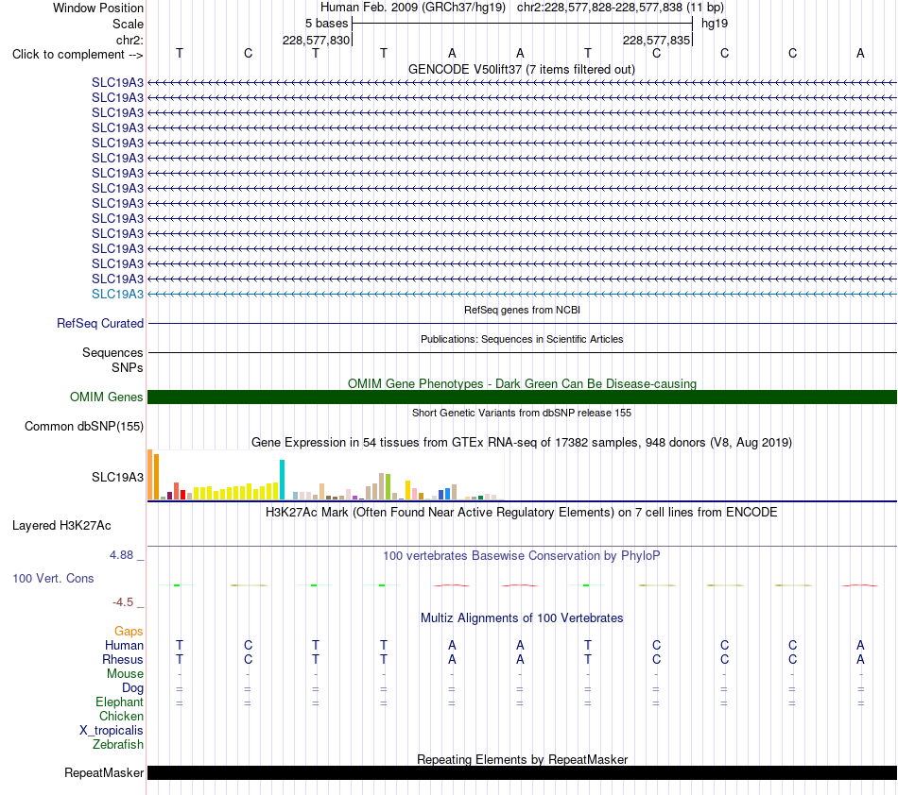Open the 'Multiz Alignments of 100 Vertebrates' title
The width and height of the screenshot is (898, 795).
pos(522,617)
